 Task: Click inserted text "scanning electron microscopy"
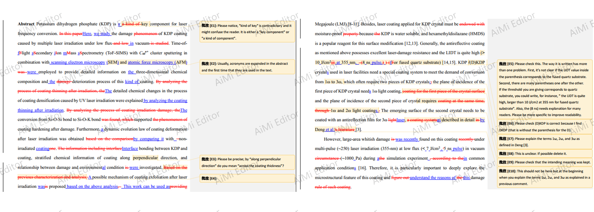coord(77,62)
